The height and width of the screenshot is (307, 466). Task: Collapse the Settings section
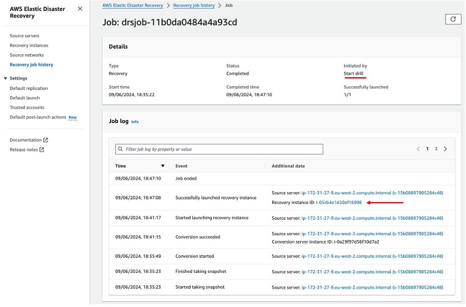point(6,78)
